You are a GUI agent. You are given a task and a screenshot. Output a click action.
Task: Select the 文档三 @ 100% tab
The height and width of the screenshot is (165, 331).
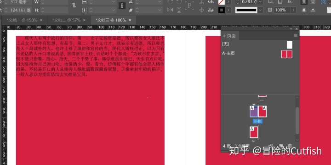111,20
